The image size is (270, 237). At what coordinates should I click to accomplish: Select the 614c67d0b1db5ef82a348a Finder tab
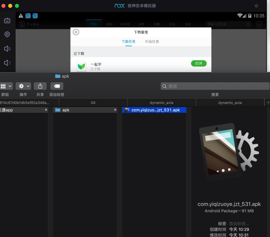[29, 103]
